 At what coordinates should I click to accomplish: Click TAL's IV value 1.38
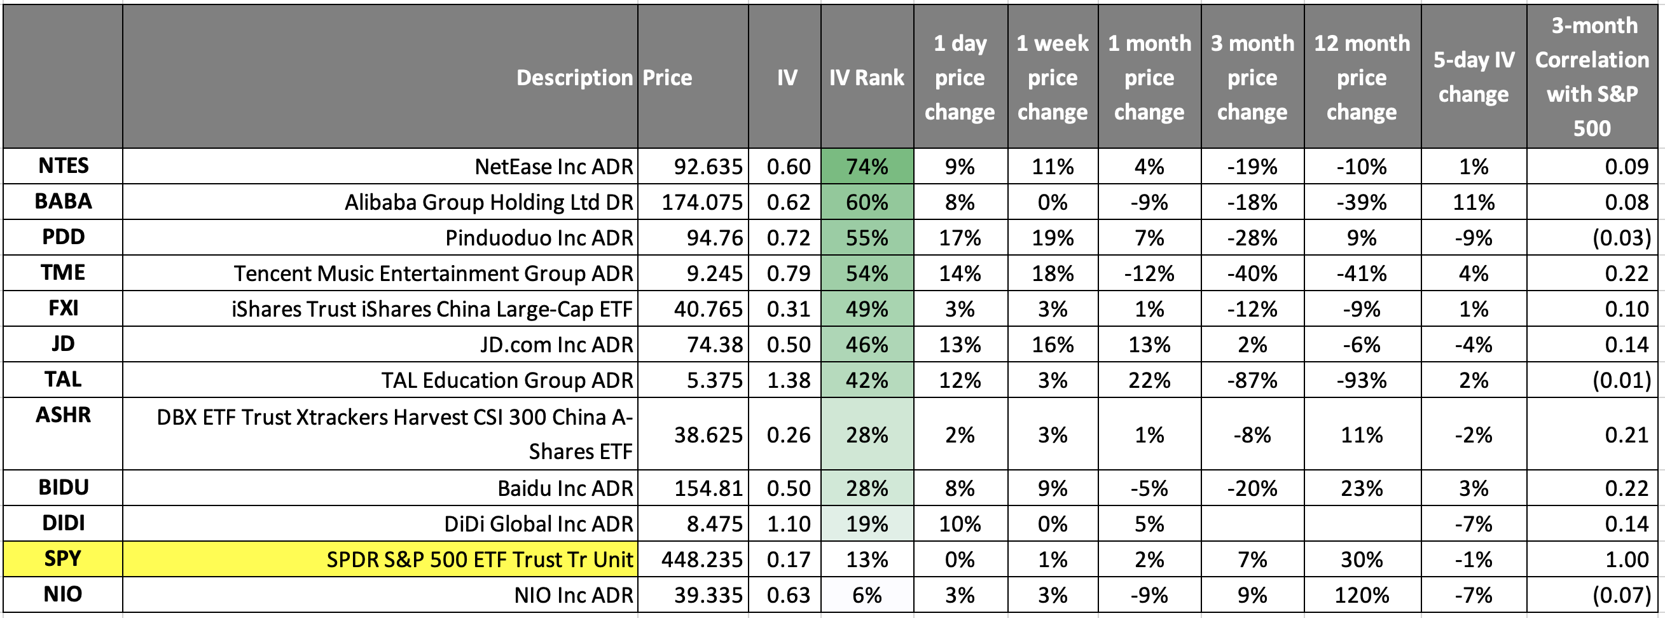point(788,380)
